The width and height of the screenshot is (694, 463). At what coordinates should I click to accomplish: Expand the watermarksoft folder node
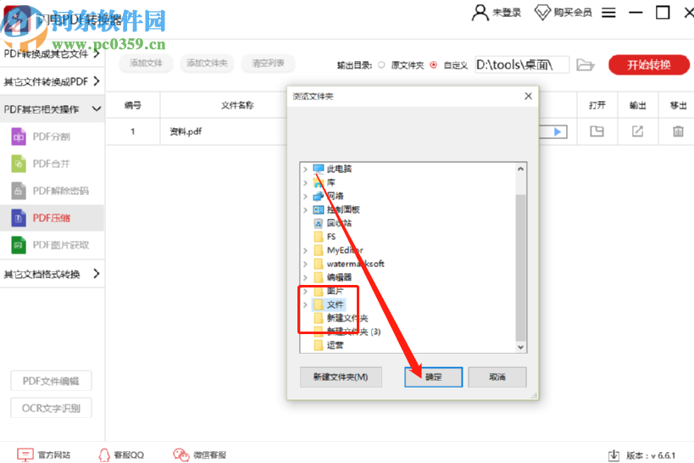(x=305, y=264)
